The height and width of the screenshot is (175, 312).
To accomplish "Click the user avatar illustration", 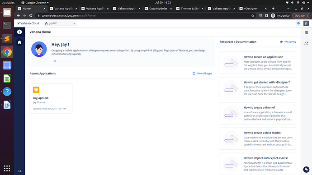I will (x=39, y=49).
